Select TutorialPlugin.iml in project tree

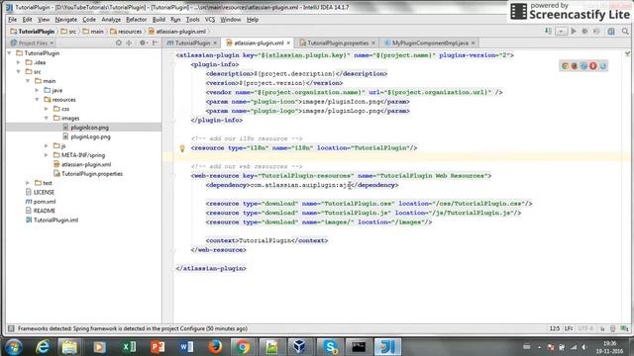pyautogui.click(x=55, y=220)
